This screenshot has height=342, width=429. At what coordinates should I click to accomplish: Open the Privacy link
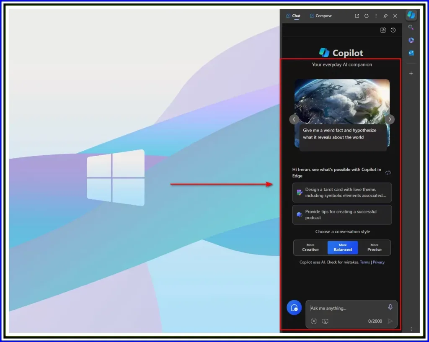pos(379,262)
